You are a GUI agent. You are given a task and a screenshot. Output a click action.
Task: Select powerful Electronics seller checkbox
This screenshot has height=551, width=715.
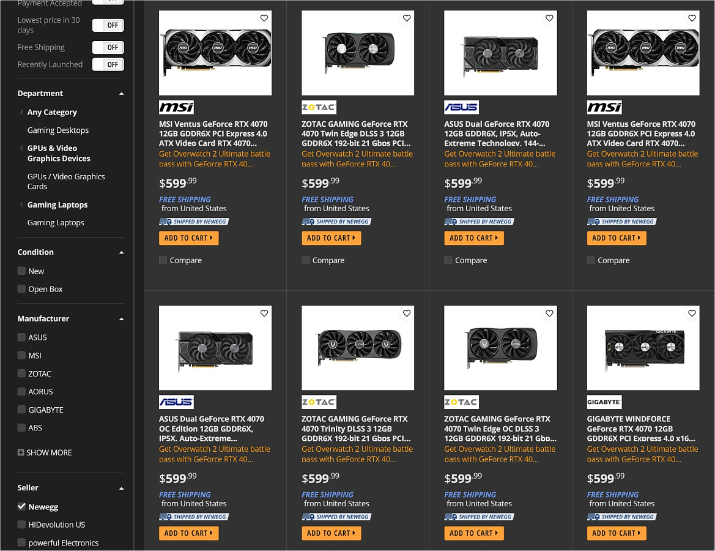(x=21, y=542)
